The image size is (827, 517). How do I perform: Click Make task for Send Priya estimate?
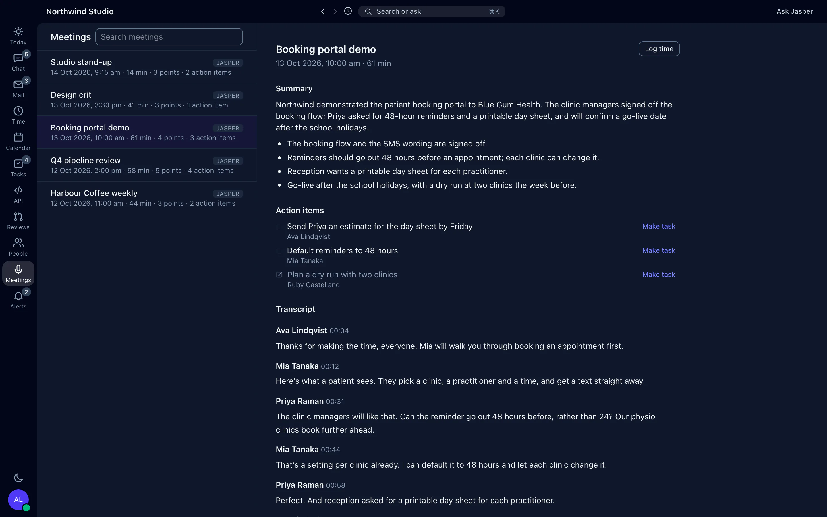(x=658, y=226)
